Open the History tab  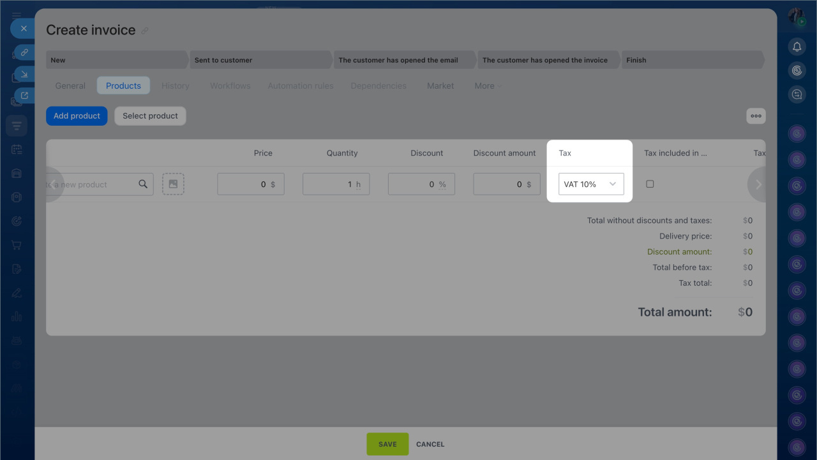pyautogui.click(x=175, y=86)
